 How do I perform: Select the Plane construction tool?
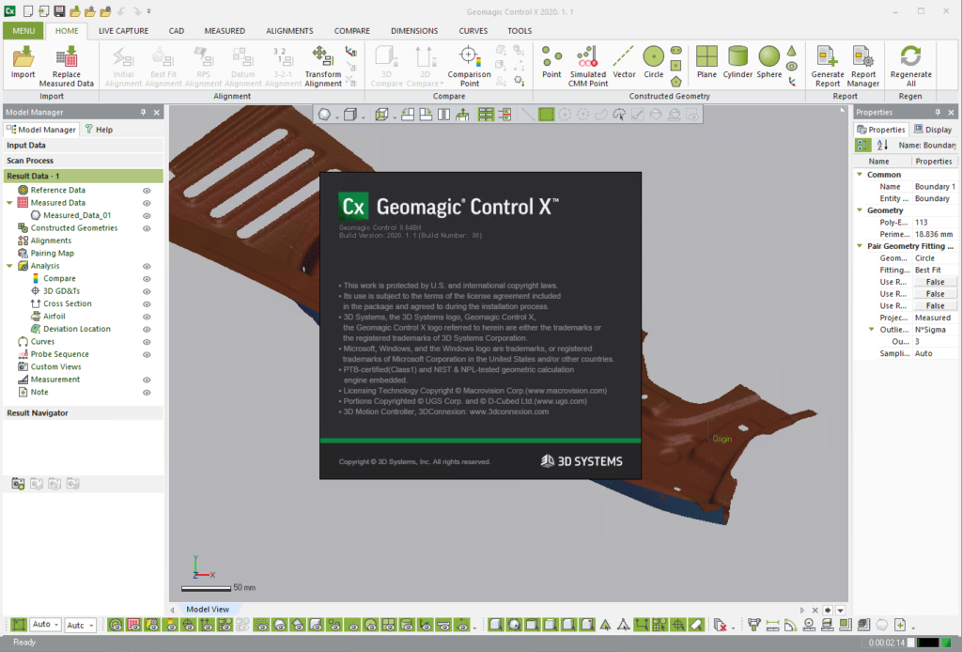tap(706, 62)
